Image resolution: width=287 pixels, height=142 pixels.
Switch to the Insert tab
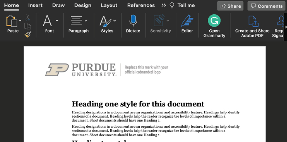[x=35, y=6]
